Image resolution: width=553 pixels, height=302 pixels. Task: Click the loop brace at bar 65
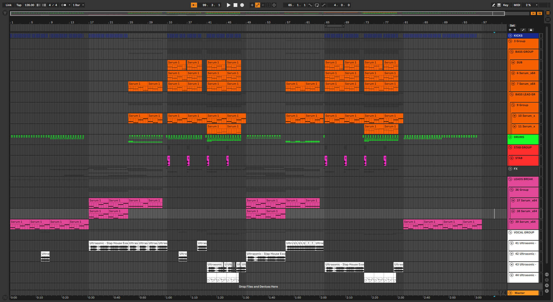click(334, 26)
